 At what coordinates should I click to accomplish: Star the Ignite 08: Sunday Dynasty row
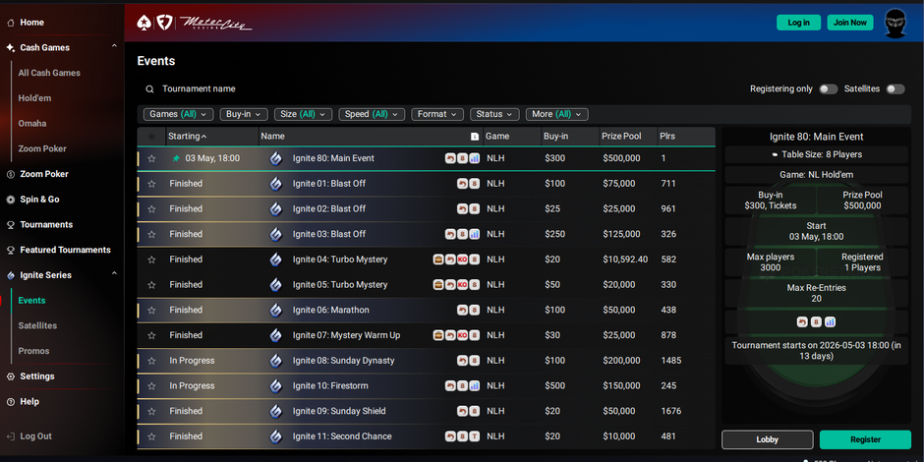coord(151,361)
